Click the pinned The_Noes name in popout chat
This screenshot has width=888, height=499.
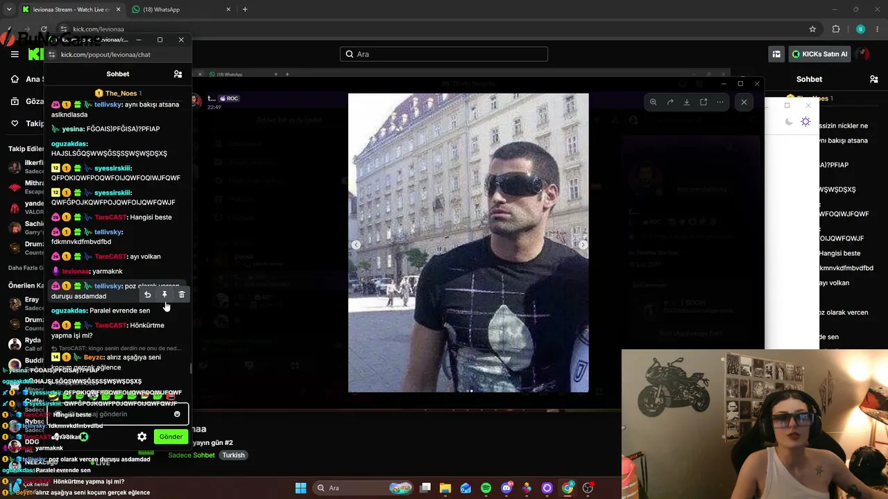point(121,94)
